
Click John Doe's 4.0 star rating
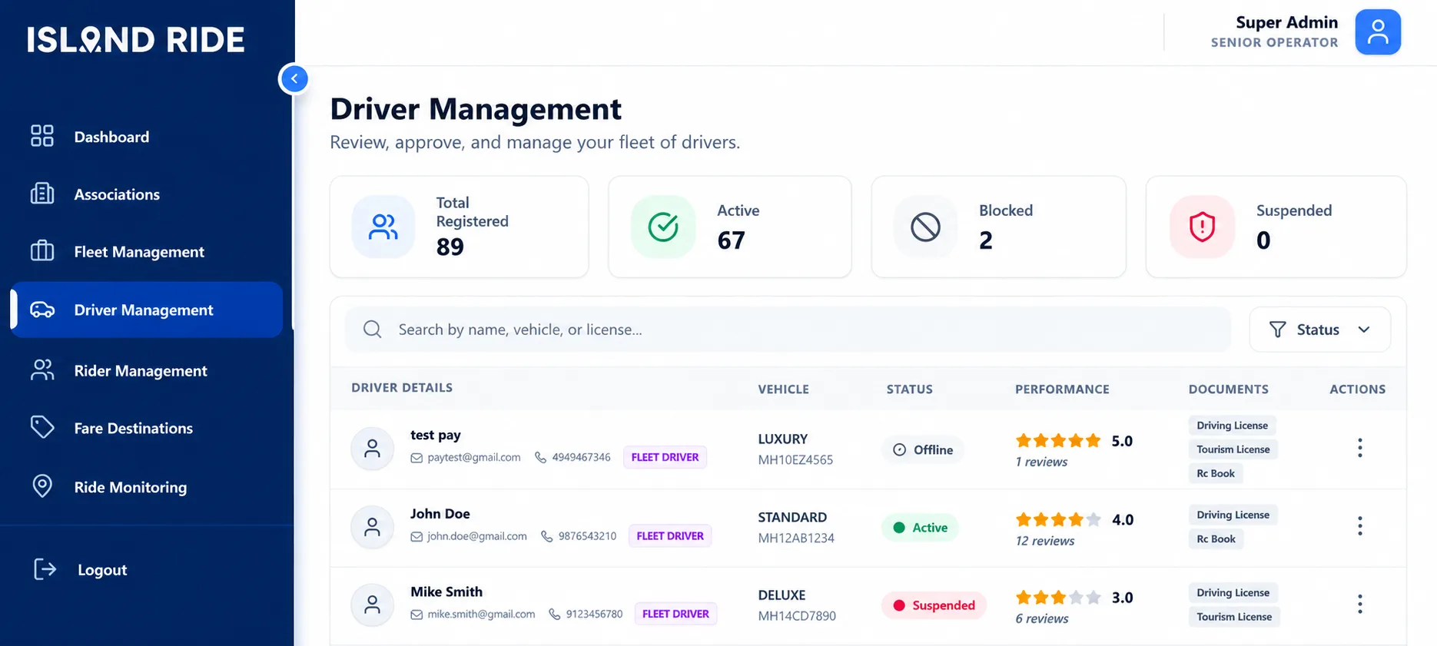coord(1058,519)
